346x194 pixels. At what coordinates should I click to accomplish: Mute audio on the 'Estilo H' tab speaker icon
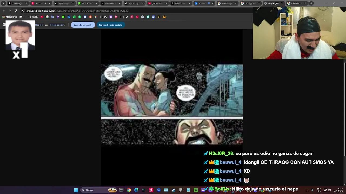coord(45,4)
